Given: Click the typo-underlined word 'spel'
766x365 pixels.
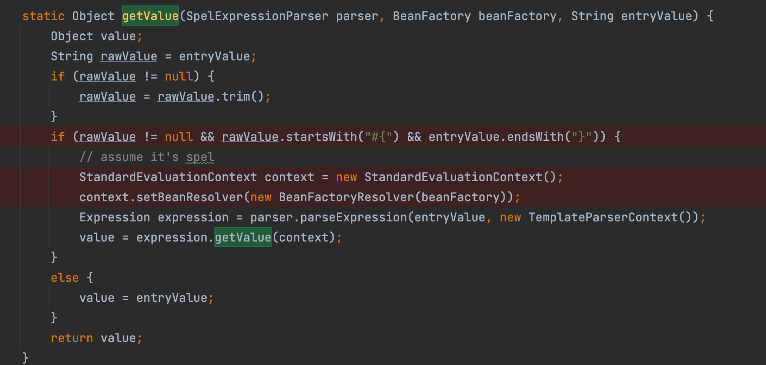Looking at the screenshot, I should [200, 157].
